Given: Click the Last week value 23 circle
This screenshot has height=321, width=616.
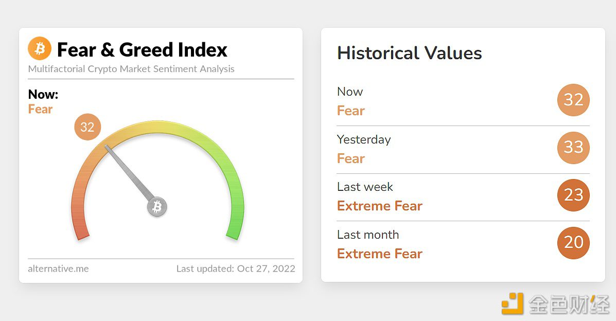Looking at the screenshot, I should click(573, 195).
